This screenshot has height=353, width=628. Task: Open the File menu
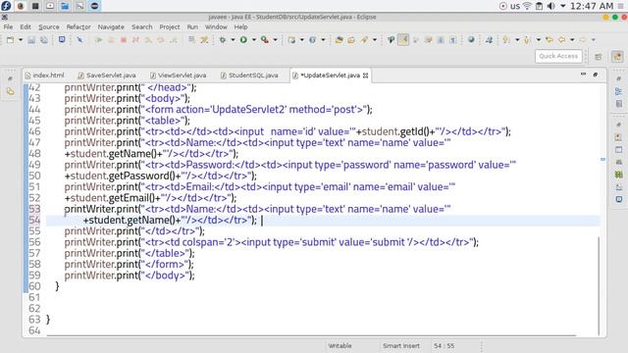click(x=8, y=26)
